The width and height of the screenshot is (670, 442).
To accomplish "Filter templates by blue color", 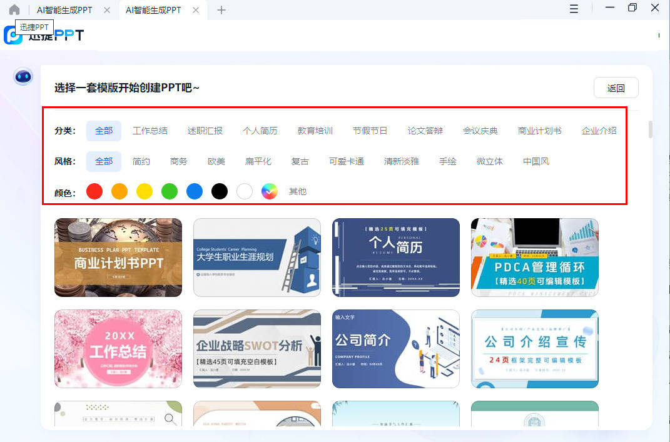I will click(195, 191).
